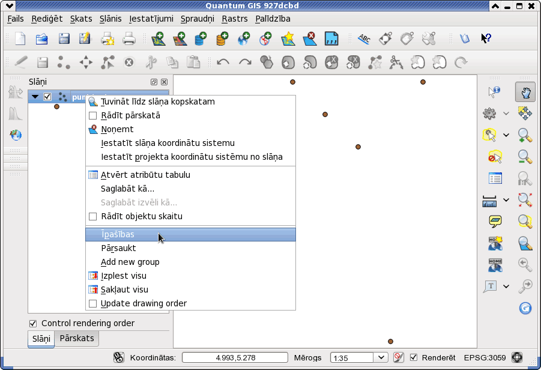Click the Undo arrow icon

click(223, 62)
